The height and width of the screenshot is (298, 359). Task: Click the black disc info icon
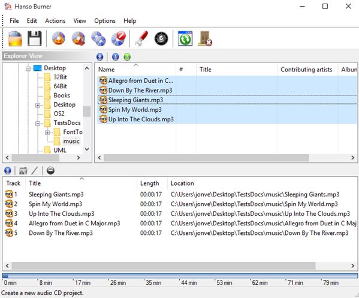(x=161, y=38)
